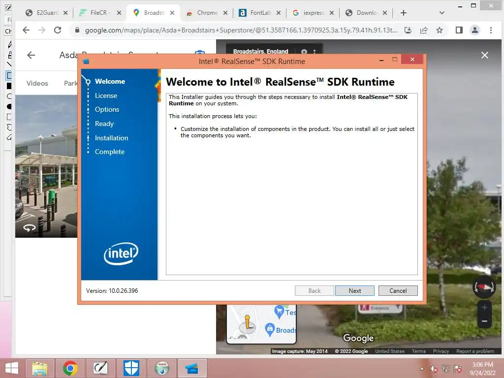504x378 pixels.
Task: Switch to the Download Chrome tab
Action: pyautogui.click(x=362, y=12)
